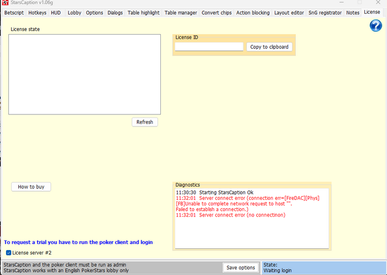Open the Hotkeys tab

click(x=37, y=13)
